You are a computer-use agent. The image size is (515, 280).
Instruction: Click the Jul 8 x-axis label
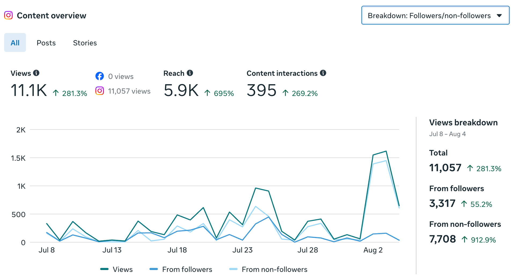coord(47,250)
